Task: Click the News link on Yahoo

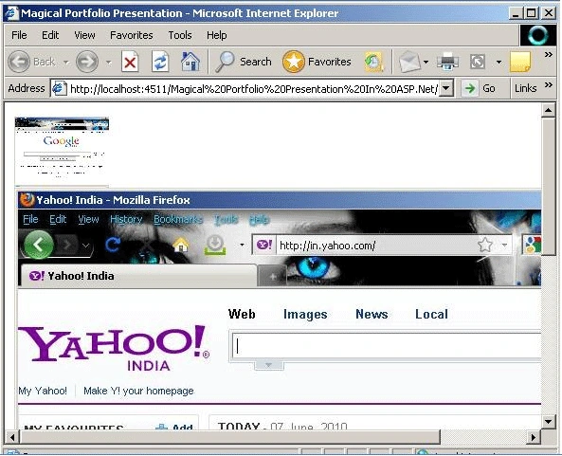Action: pyautogui.click(x=372, y=314)
